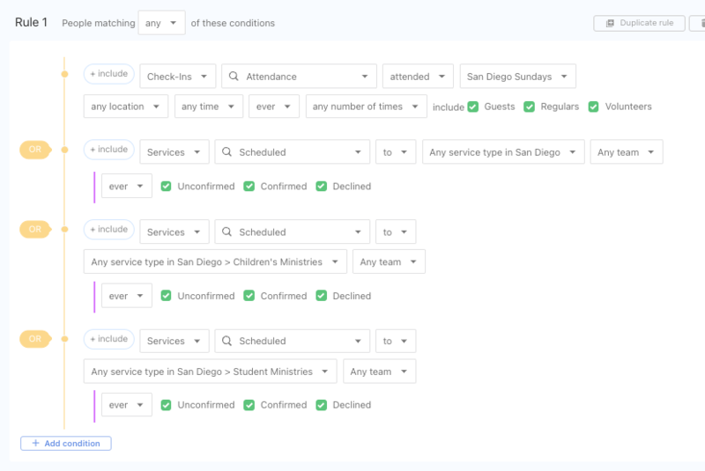The width and height of the screenshot is (705, 471).
Task: Click the middle OR badge for Children's Ministries
Action: point(35,230)
